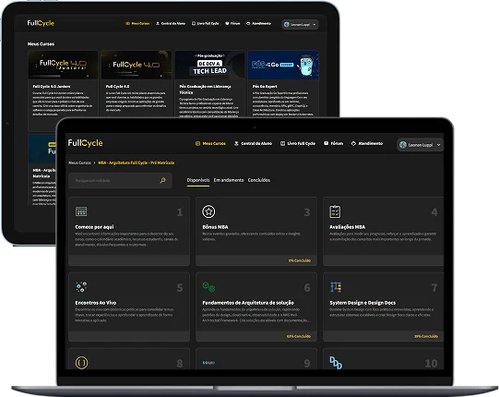Click the user avatar on the laptop navbar

click(x=403, y=145)
